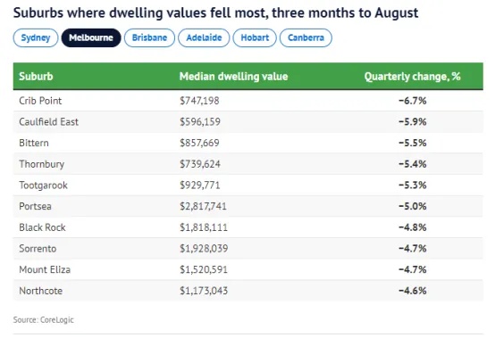Select the Crib Point row
This screenshot has width=495, height=338.
pyautogui.click(x=247, y=101)
